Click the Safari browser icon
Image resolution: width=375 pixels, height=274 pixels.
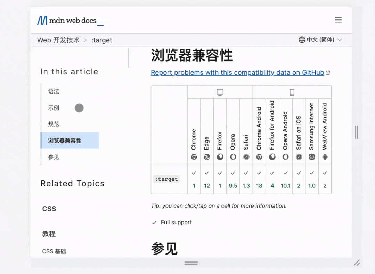[246, 157]
